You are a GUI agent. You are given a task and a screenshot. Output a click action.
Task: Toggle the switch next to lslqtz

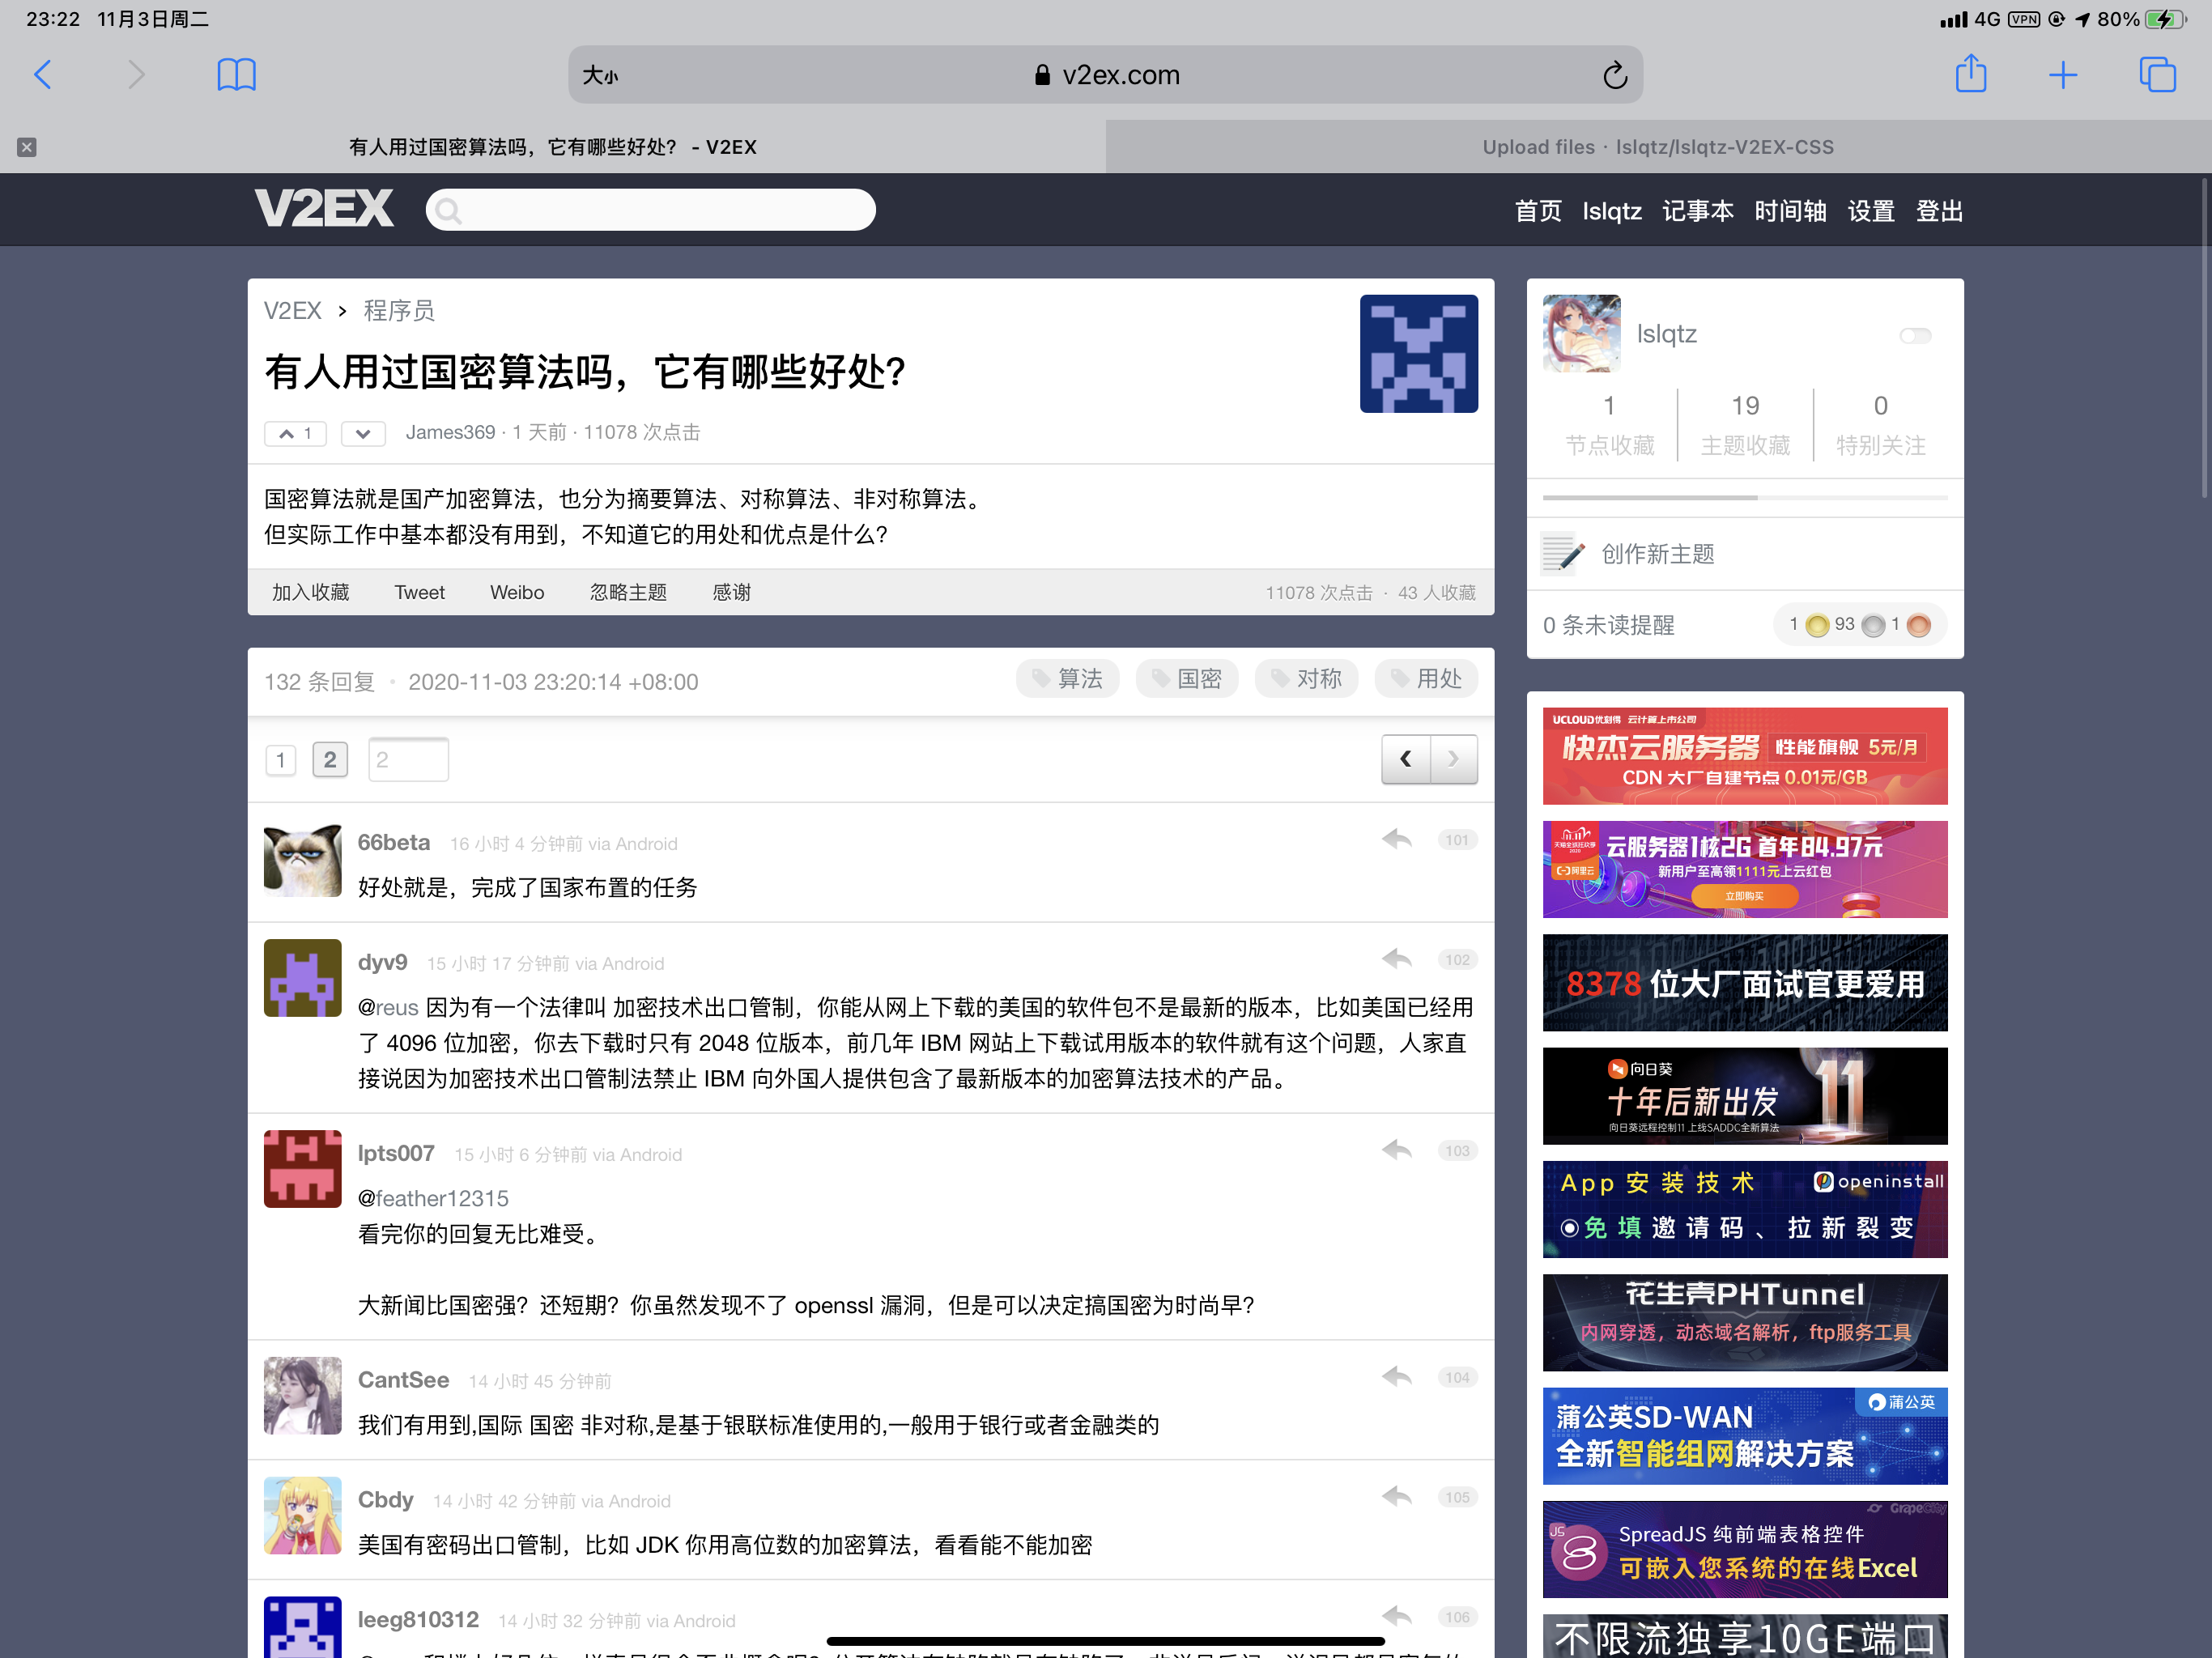1915,335
